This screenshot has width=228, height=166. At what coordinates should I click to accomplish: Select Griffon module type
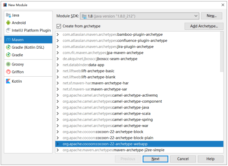[28, 72]
